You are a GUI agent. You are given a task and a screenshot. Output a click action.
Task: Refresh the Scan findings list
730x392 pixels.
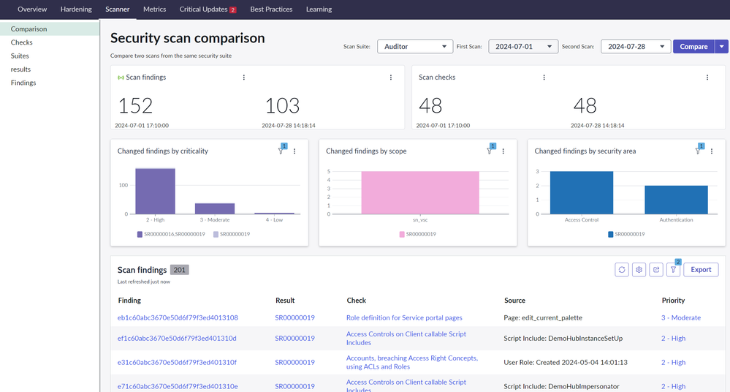point(622,270)
